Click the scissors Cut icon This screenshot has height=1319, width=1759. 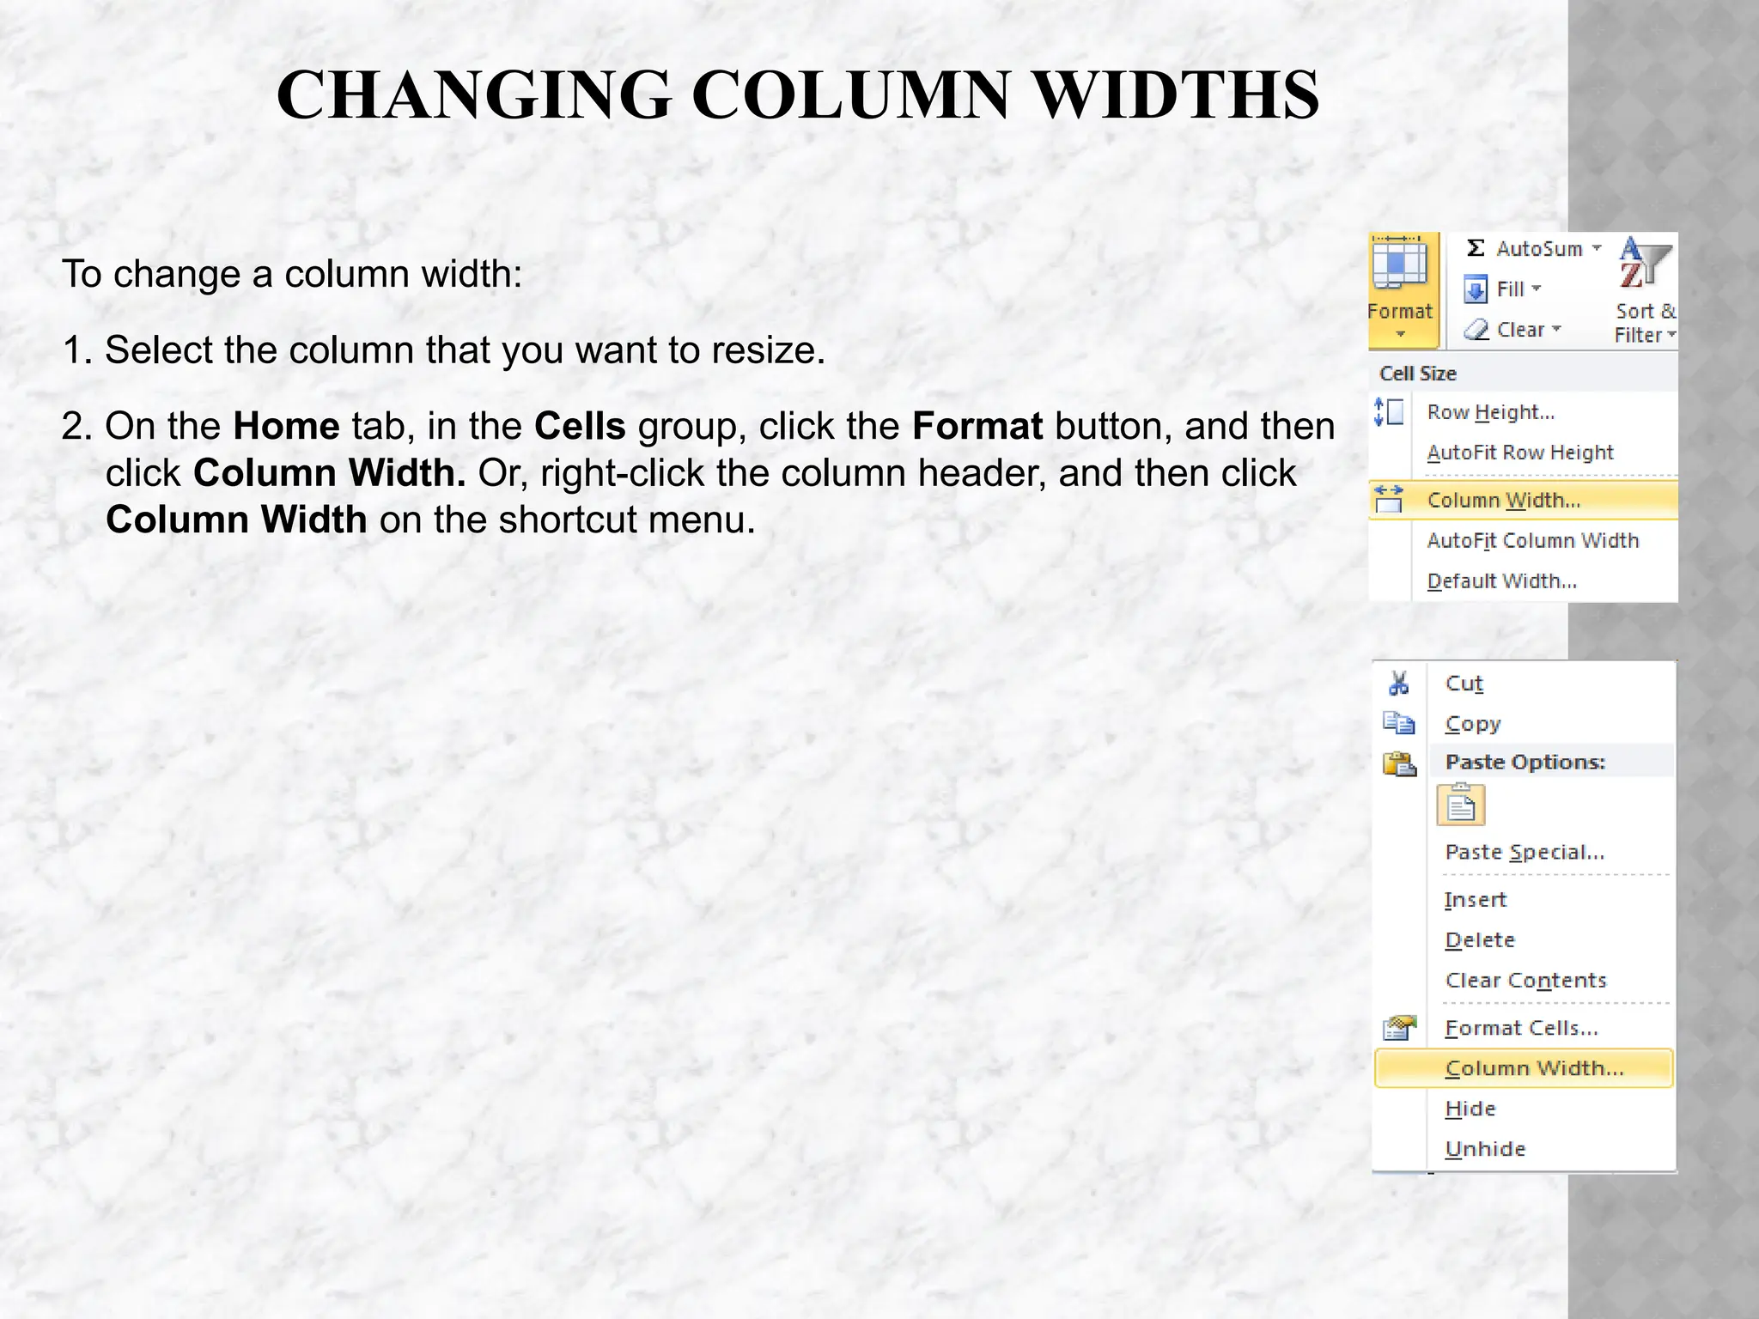1398,684
